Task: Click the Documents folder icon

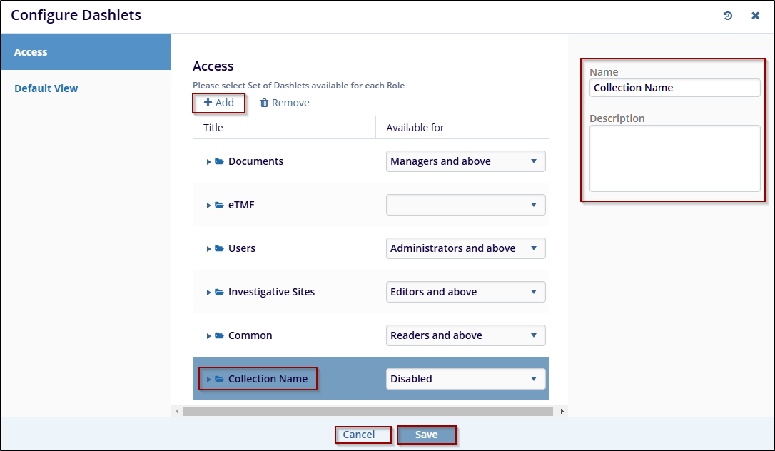Action: 220,161
